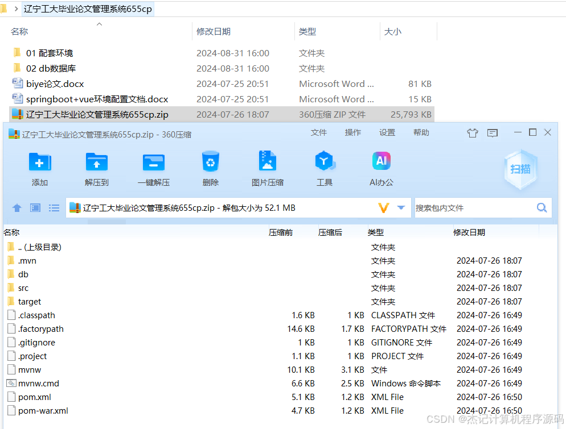
Task: Click the thumbnail view toggle icon
Action: point(35,208)
